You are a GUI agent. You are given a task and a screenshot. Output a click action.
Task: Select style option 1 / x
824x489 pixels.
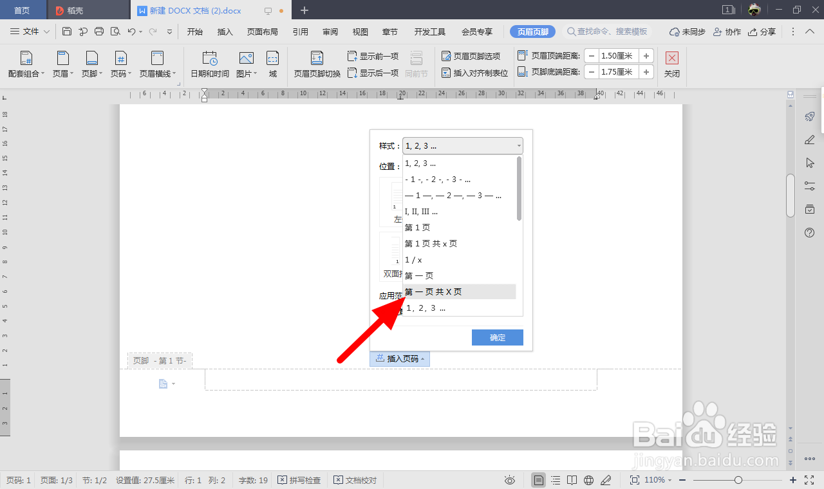pyautogui.click(x=460, y=260)
